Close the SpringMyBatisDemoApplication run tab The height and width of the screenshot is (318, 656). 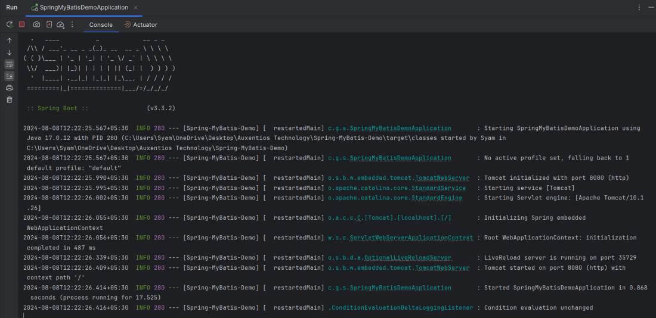click(136, 7)
